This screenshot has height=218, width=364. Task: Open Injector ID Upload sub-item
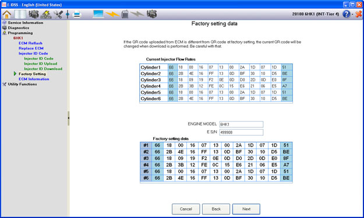pos(41,64)
